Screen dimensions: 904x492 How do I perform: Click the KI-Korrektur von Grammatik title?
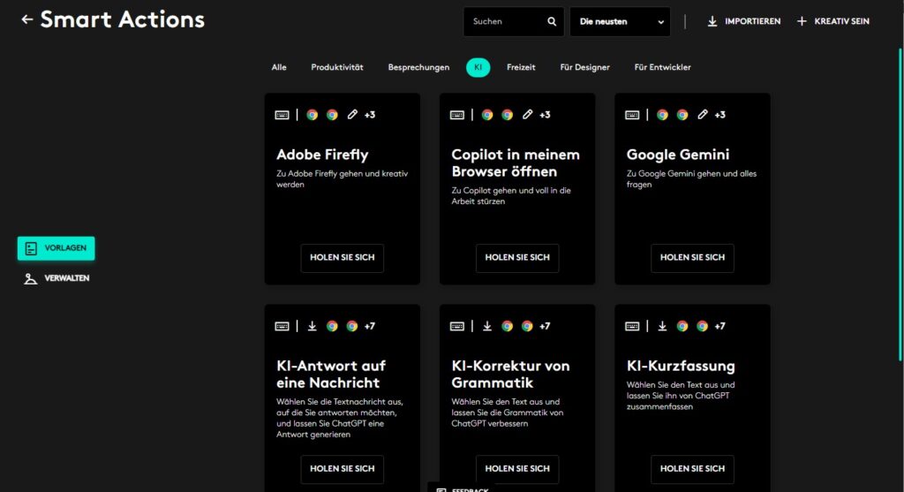tap(510, 375)
